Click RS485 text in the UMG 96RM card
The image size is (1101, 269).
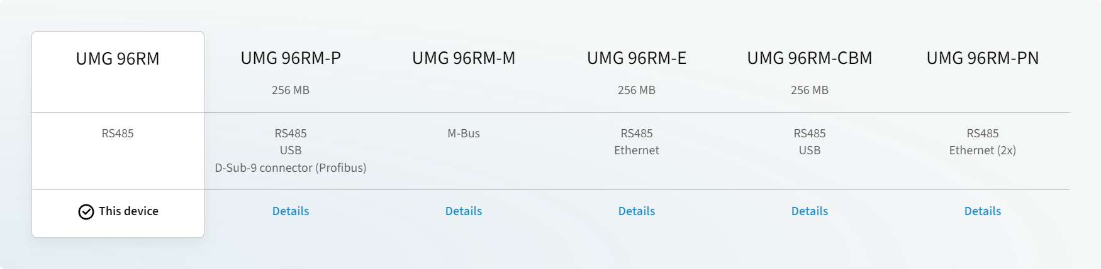point(118,134)
